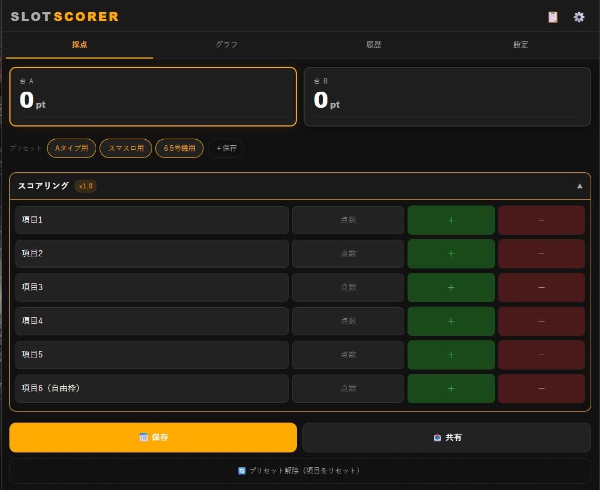Select the 台 B score card
Image resolution: width=600 pixels, height=490 pixels.
[447, 97]
